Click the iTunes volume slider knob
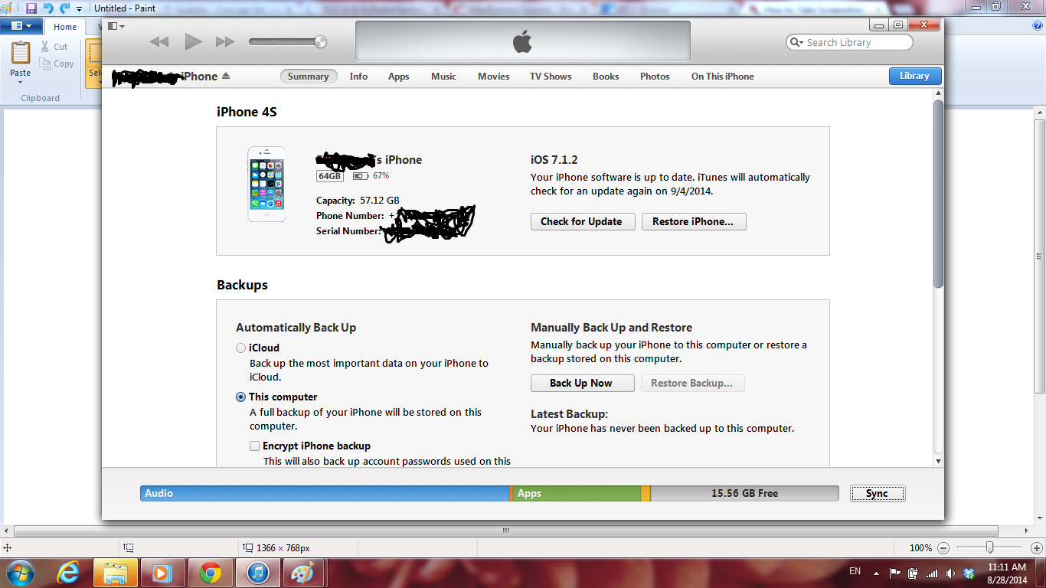 point(320,42)
